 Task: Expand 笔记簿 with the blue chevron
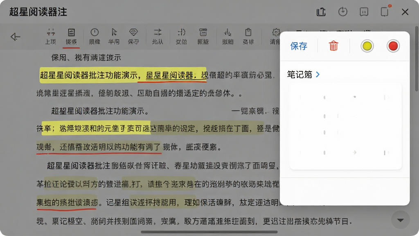pyautogui.click(x=318, y=75)
